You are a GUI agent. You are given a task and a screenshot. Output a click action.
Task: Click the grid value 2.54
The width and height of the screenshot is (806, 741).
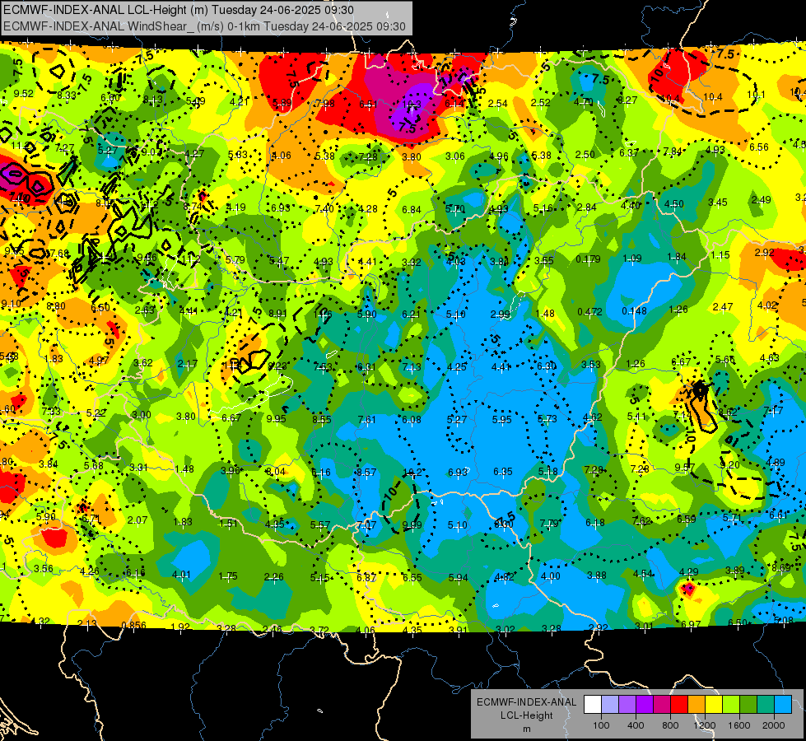point(497,104)
